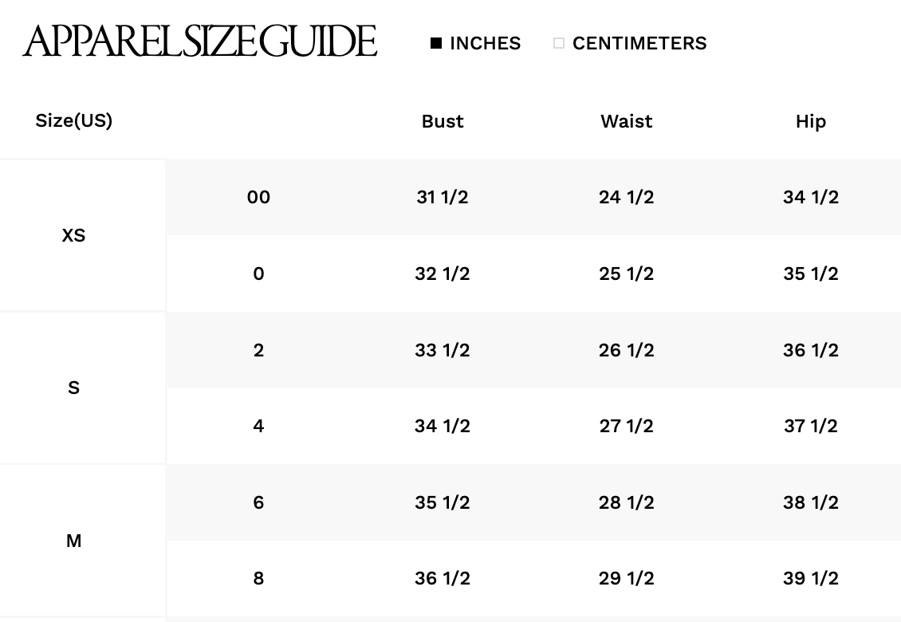
Task: Select the S size group label
Action: [x=73, y=388]
